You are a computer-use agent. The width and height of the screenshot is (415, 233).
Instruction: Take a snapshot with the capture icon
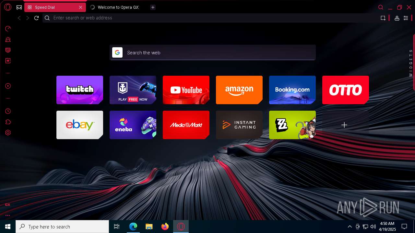coord(383,18)
